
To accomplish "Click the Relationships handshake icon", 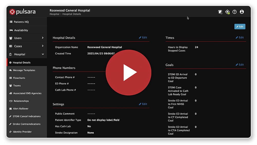I will pyautogui.click(x=11, y=101).
